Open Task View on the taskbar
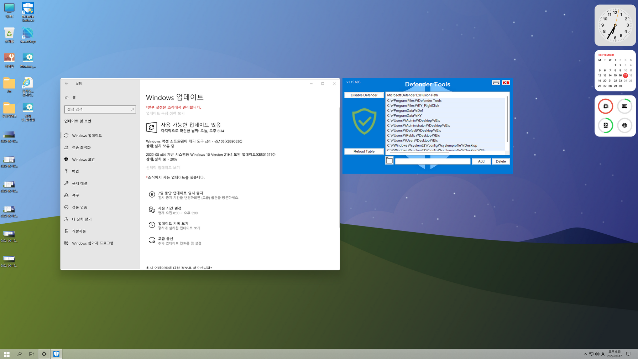The height and width of the screenshot is (359, 638). tap(31, 354)
